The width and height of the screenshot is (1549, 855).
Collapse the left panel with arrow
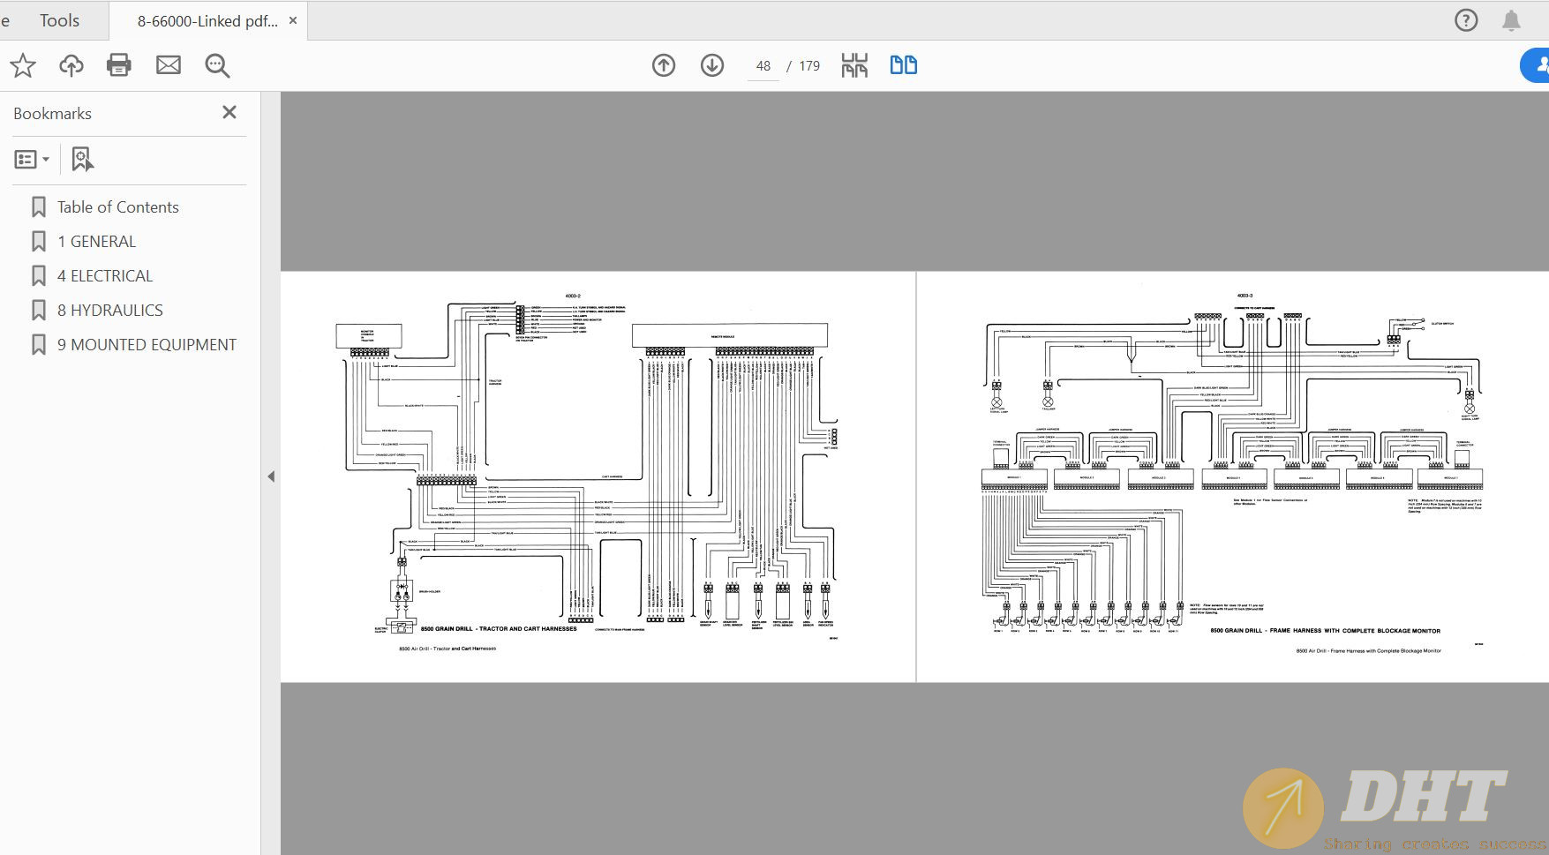click(271, 476)
